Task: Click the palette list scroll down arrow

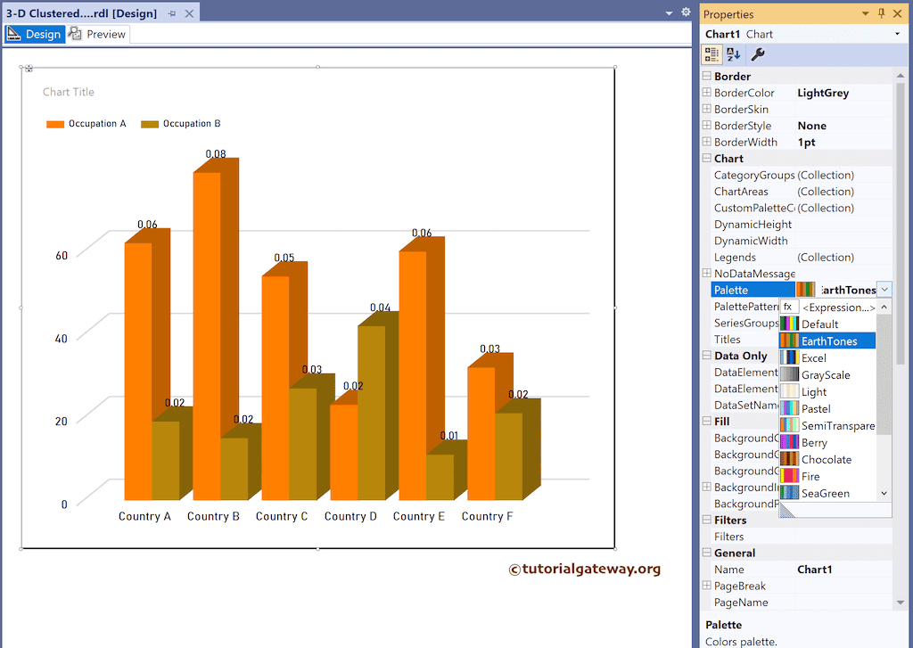Action: tap(884, 493)
